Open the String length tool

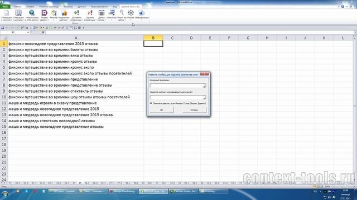pyautogui.click(x=102, y=16)
